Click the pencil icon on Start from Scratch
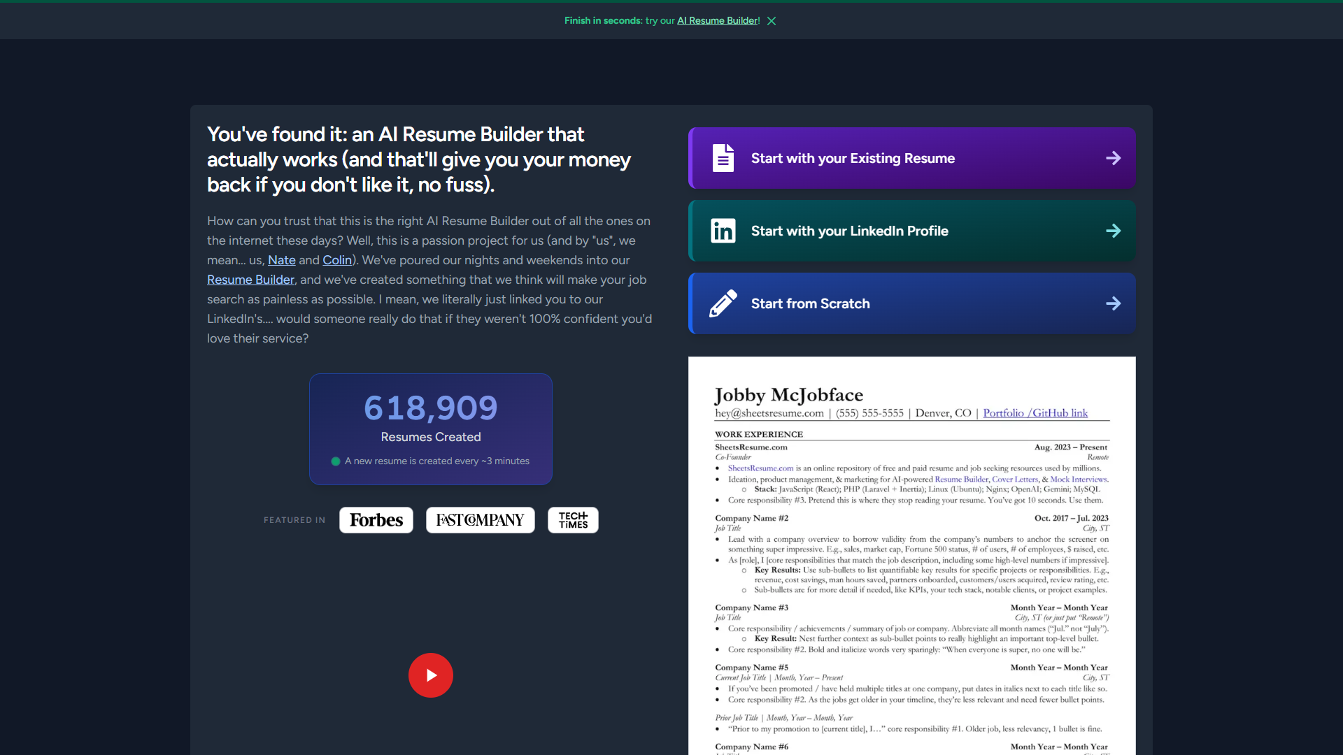The width and height of the screenshot is (1343, 755). coord(723,303)
